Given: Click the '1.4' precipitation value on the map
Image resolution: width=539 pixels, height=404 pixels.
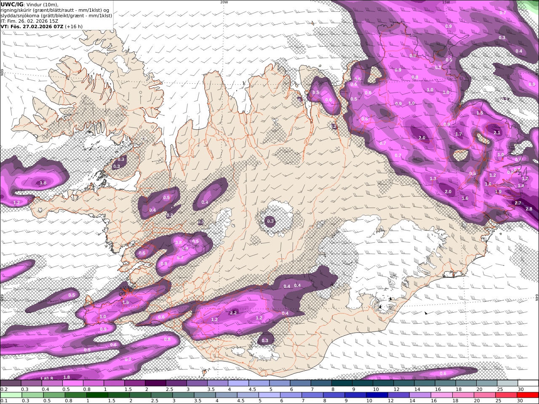Looking at the screenshot, I should (521, 186).
